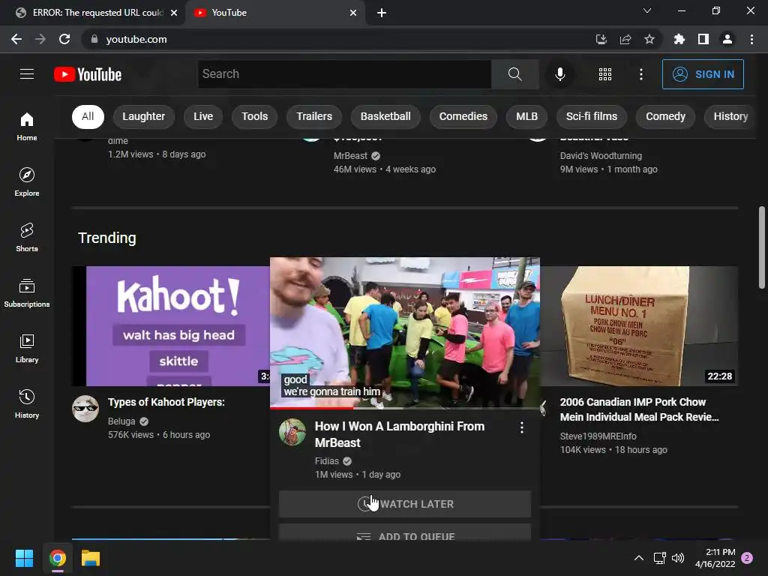768x576 pixels.
Task: Open Library in the sidebar
Action: (27, 348)
